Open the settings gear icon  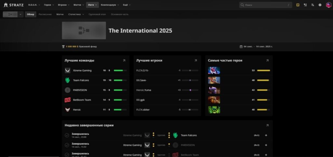320,5
